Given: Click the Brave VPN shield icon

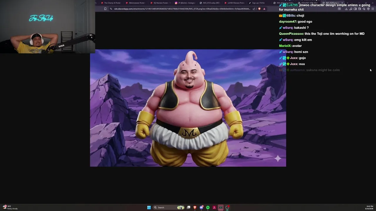Looking at the screenshot, I should point(368,9).
